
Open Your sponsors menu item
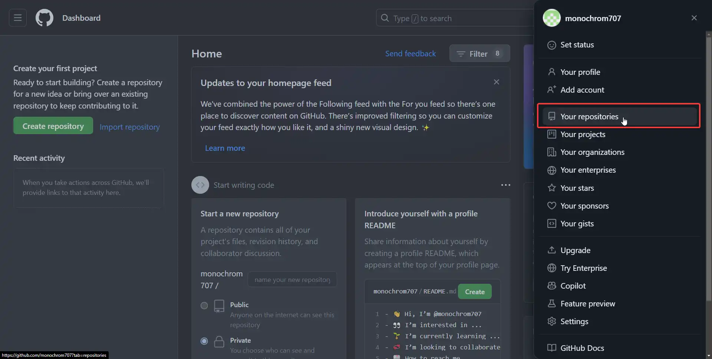pyautogui.click(x=619, y=206)
